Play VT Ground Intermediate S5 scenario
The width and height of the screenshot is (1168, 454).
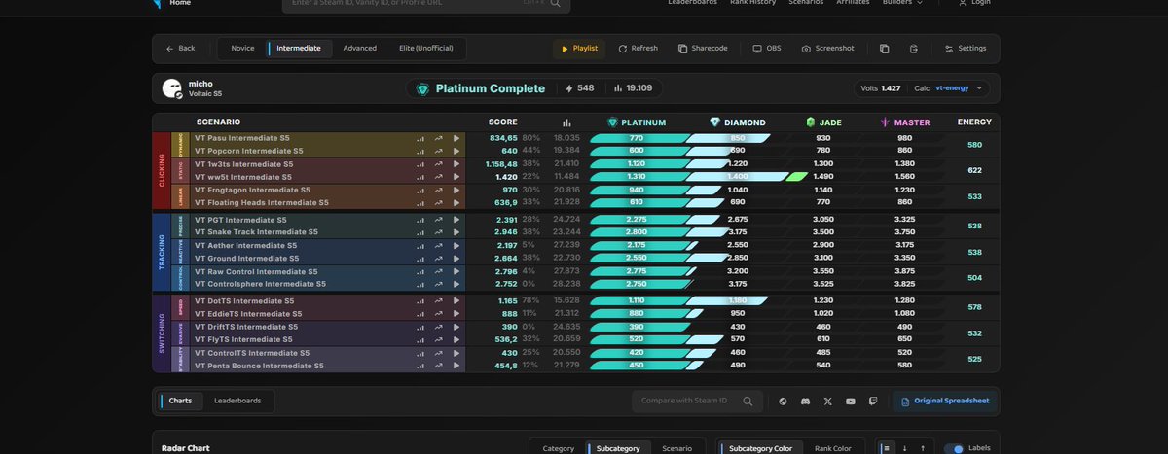(456, 259)
